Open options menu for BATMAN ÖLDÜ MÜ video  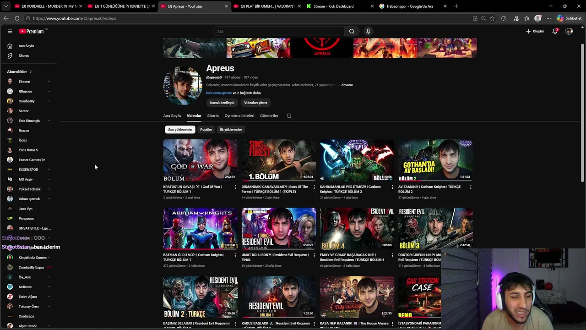tap(236, 255)
